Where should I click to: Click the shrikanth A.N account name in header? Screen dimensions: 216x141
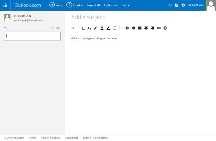point(196,5)
